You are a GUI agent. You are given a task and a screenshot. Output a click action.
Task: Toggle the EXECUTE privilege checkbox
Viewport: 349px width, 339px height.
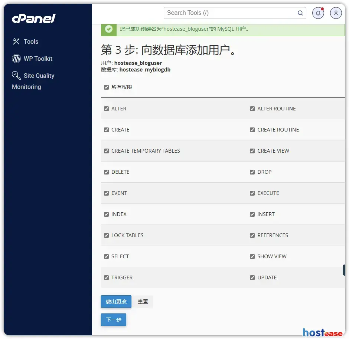click(252, 193)
